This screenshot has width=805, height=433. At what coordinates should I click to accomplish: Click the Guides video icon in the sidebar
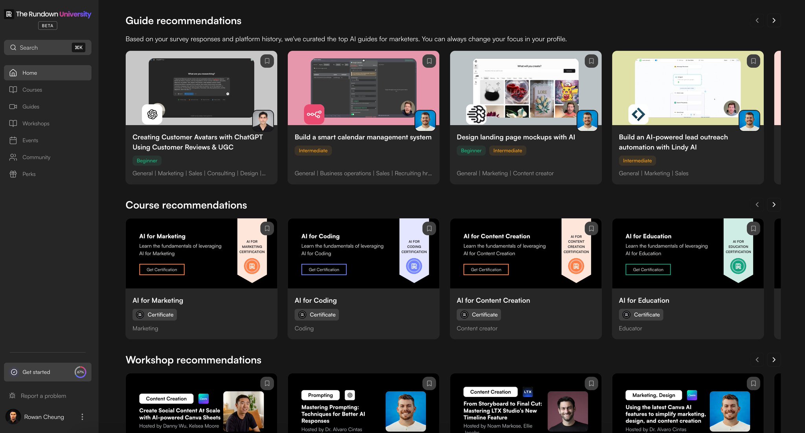13,106
